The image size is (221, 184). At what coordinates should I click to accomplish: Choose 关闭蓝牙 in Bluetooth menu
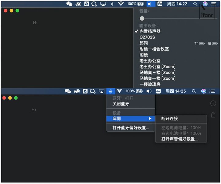[131, 104]
